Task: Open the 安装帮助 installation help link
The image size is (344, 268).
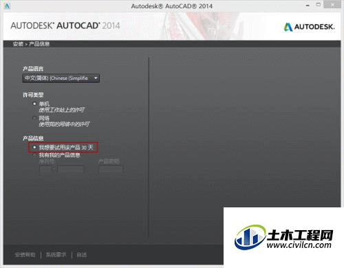Action: tap(25, 255)
